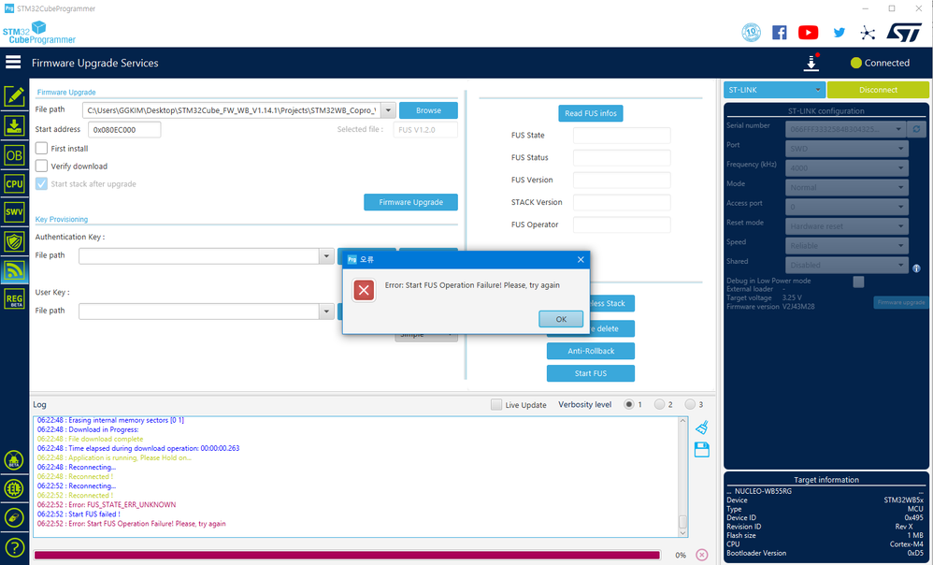Open the hamburger main menu
The height and width of the screenshot is (565, 933).
point(13,62)
